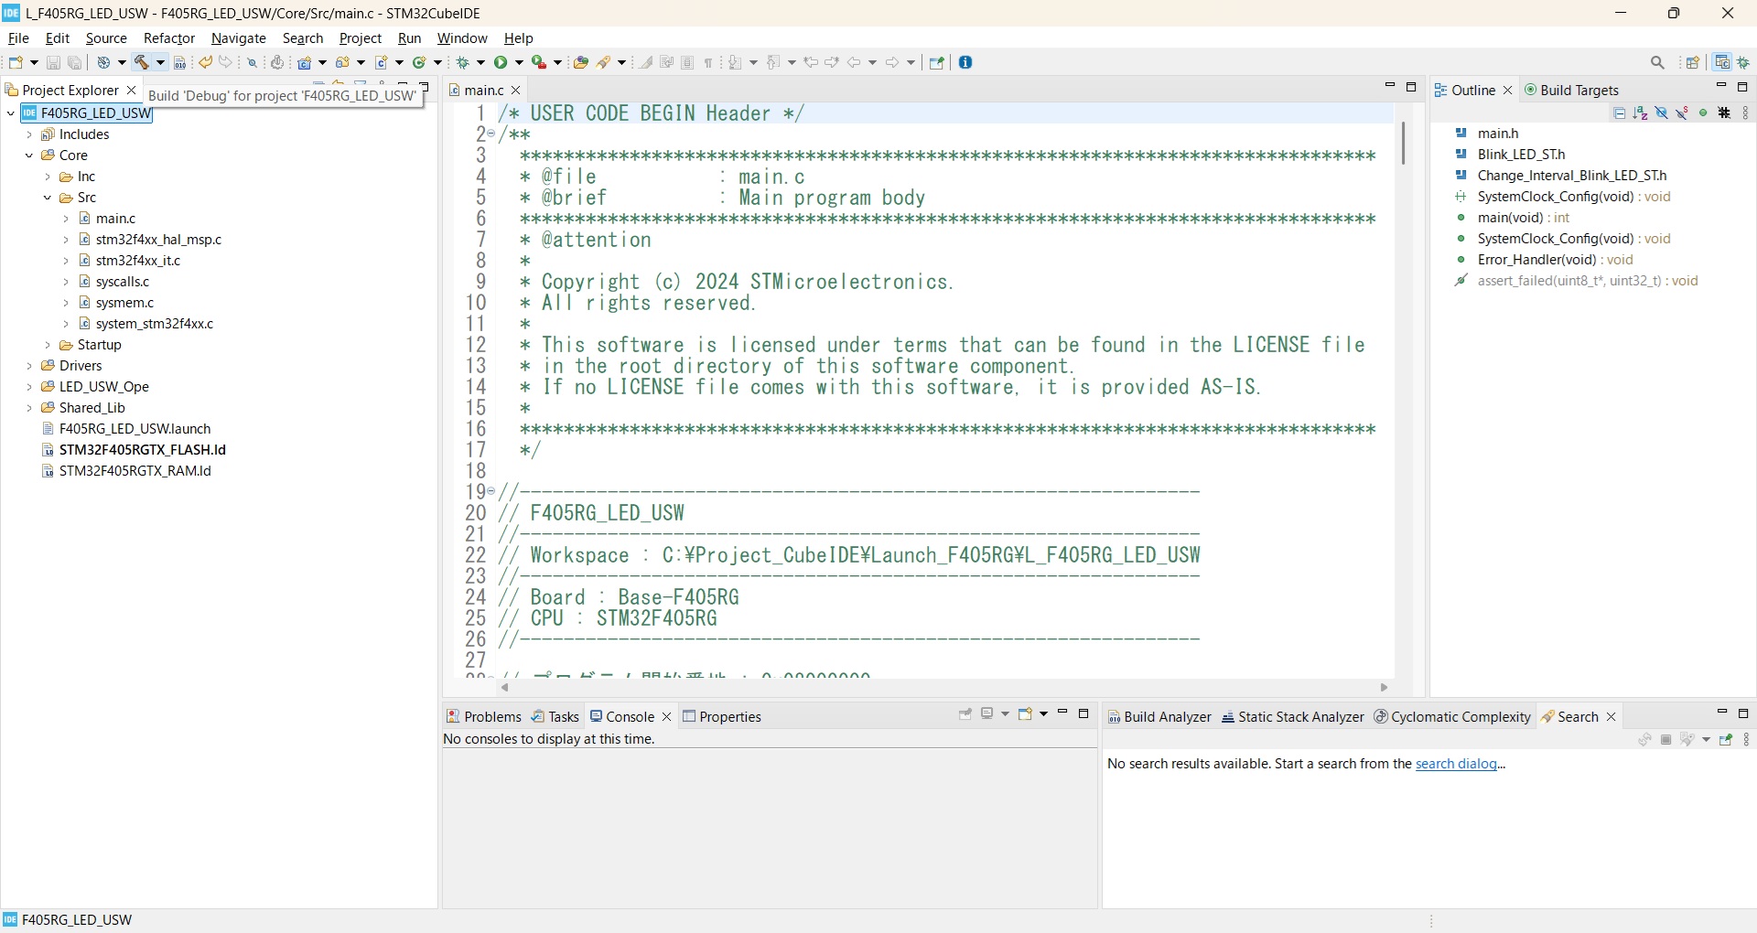Click the New C++ class icon
Viewport: 1757px width, 933px height.
420,63
